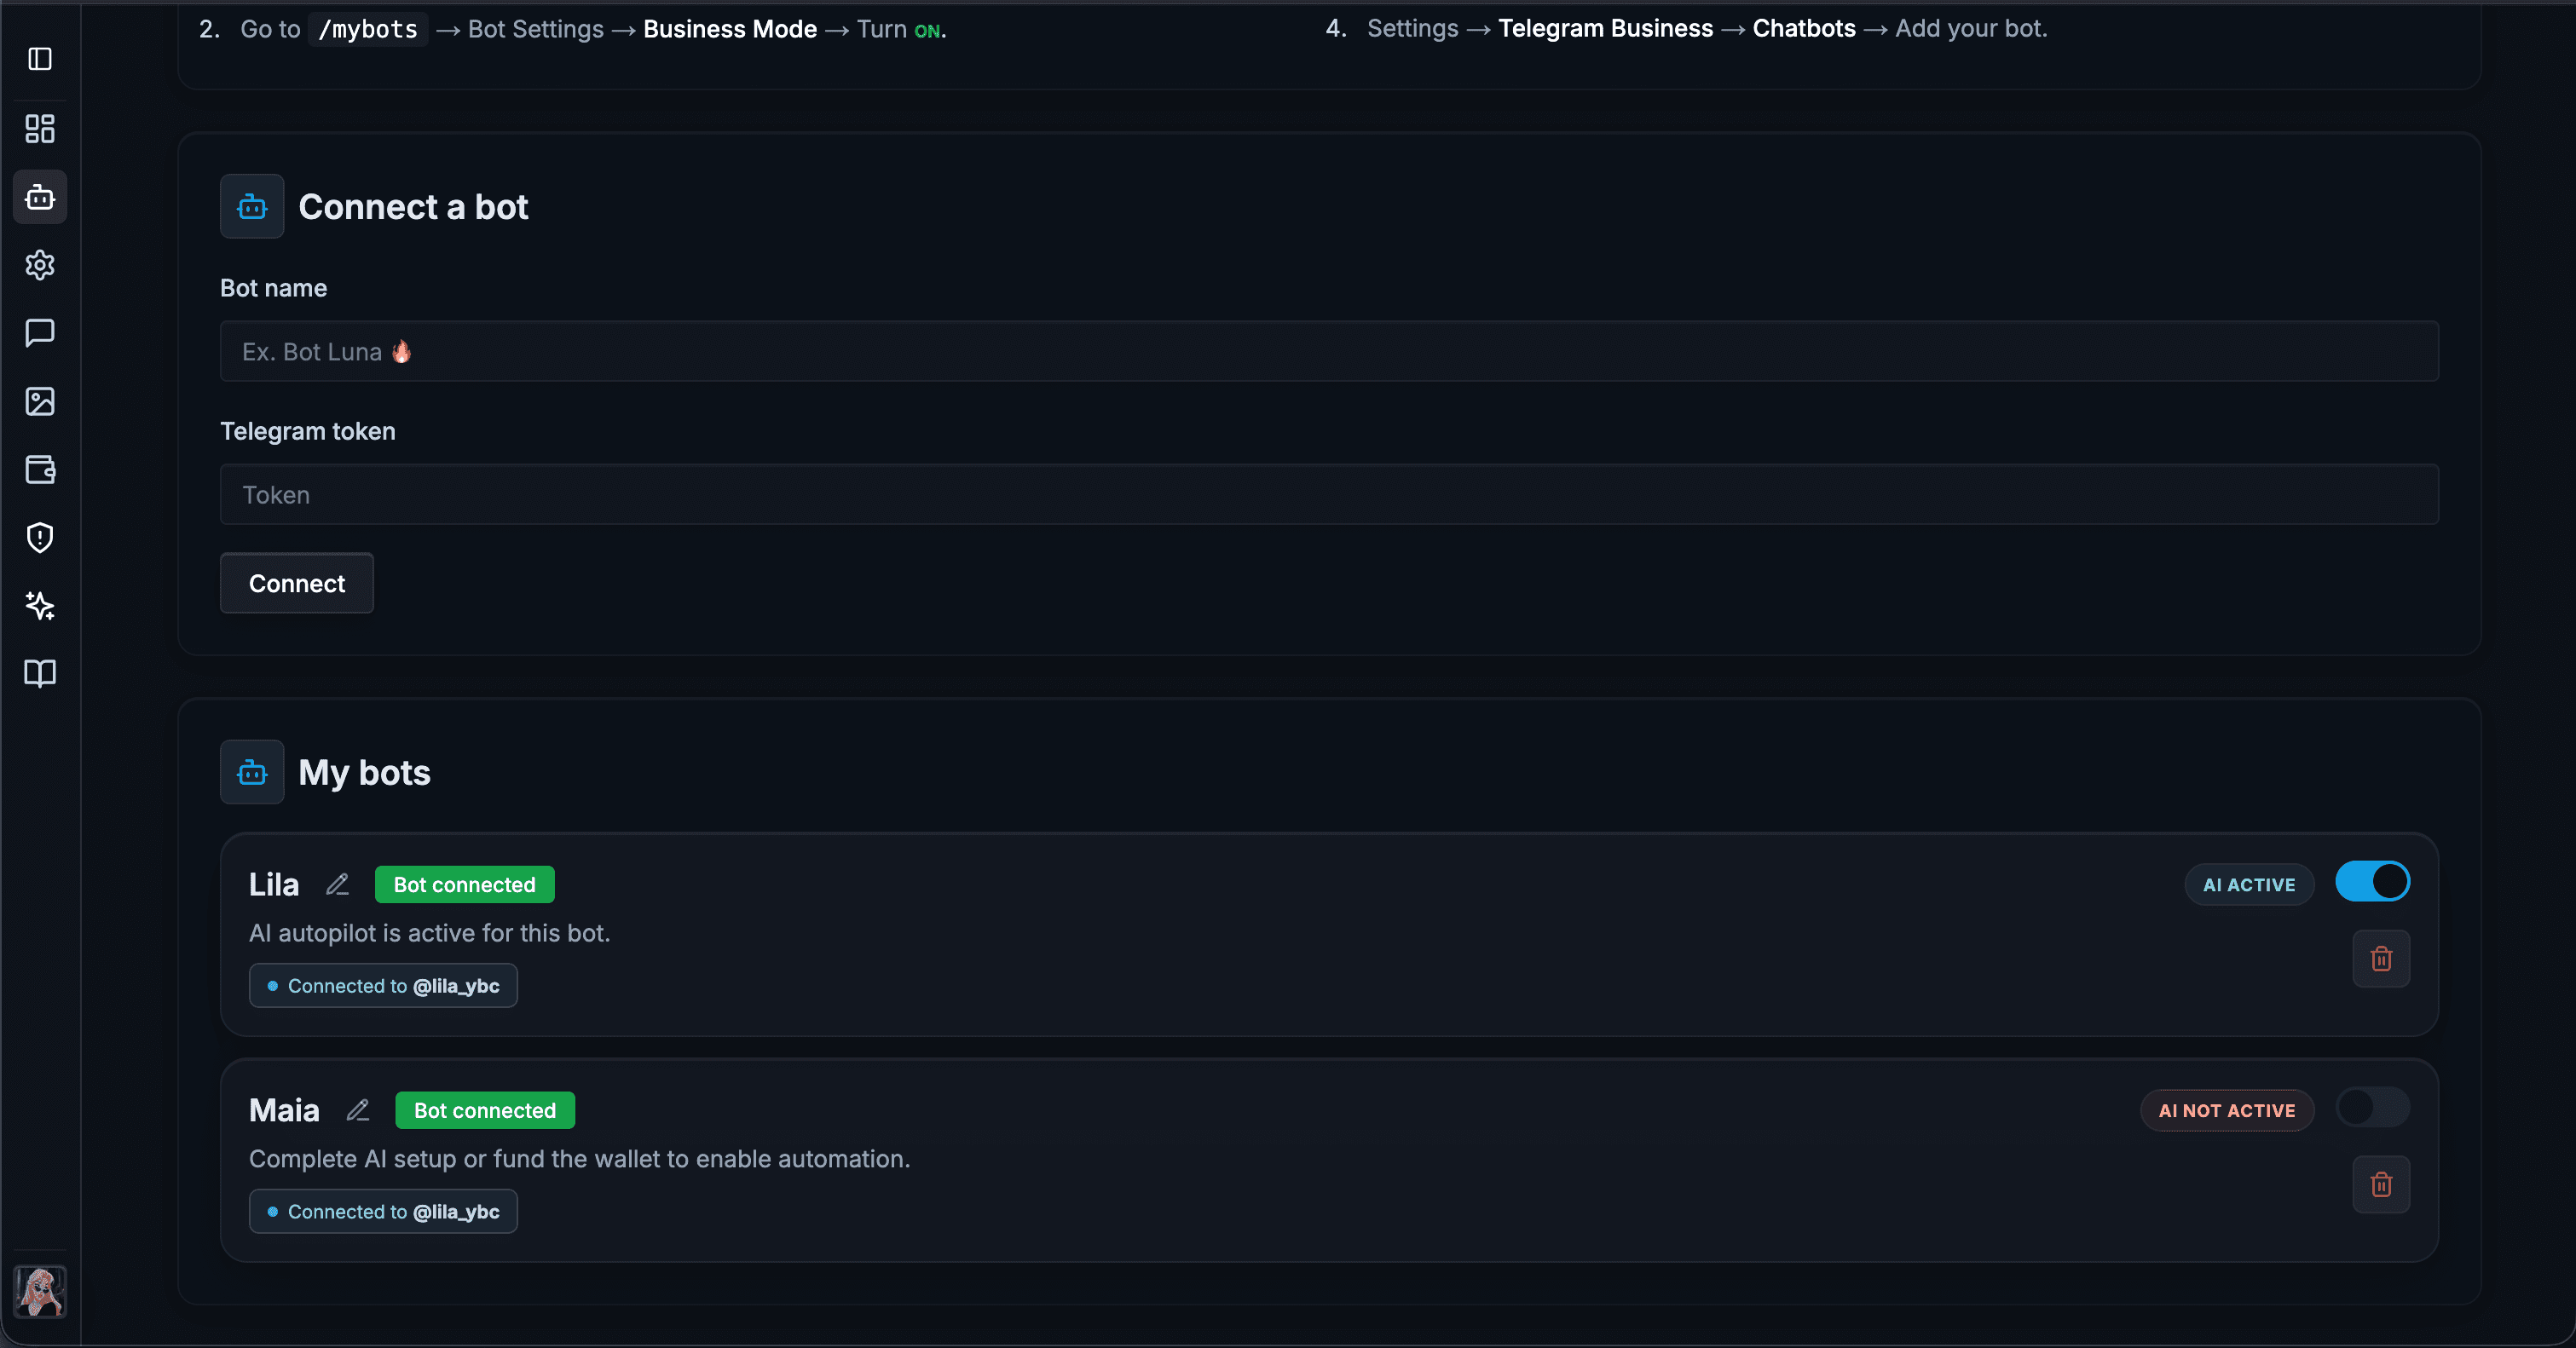Disable AI autopilot for Lila
Viewport: 2576px width, 1348px height.
coord(2373,881)
